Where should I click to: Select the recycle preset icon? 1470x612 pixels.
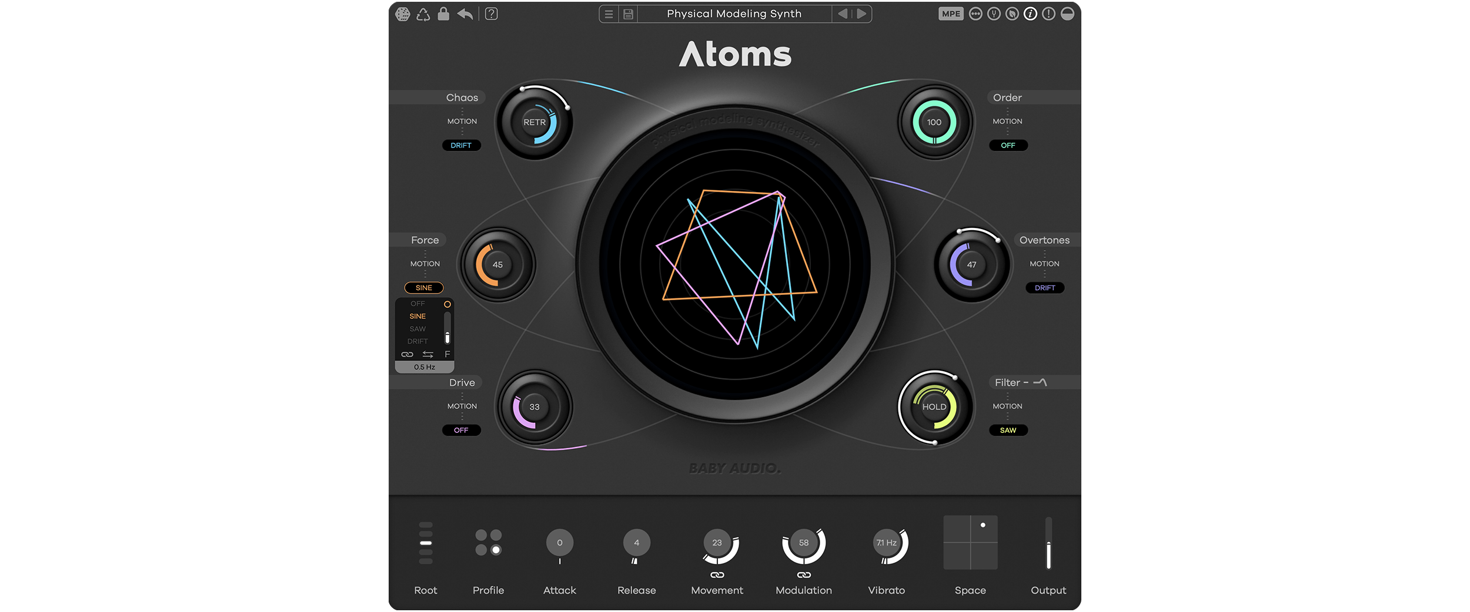point(423,14)
